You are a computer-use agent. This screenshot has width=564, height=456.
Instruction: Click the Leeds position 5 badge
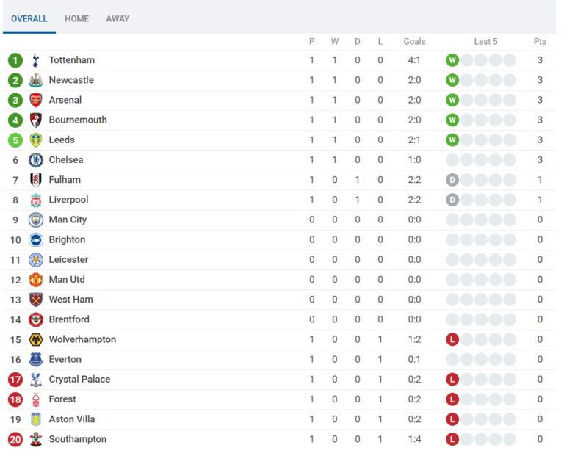(x=15, y=140)
